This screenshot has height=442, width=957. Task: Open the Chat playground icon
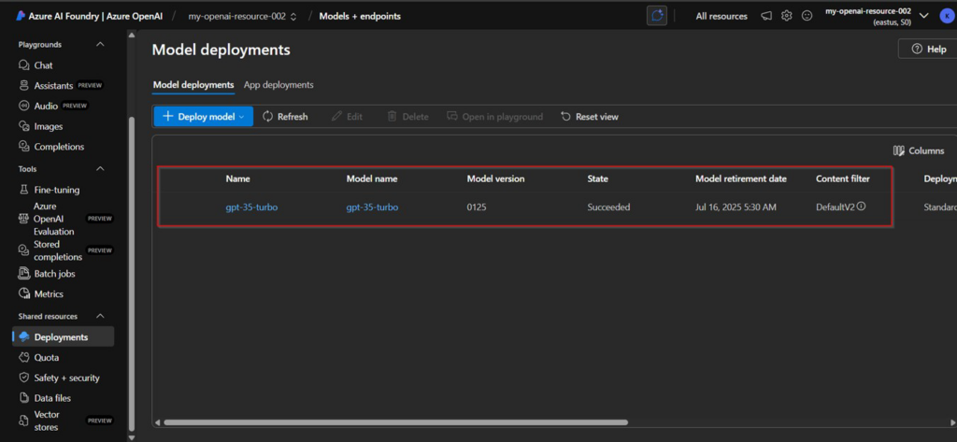click(x=23, y=65)
